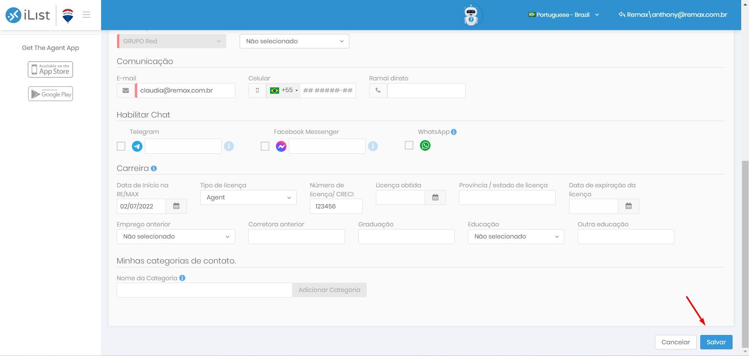Toggle the hamburger menu icon

[x=87, y=15]
